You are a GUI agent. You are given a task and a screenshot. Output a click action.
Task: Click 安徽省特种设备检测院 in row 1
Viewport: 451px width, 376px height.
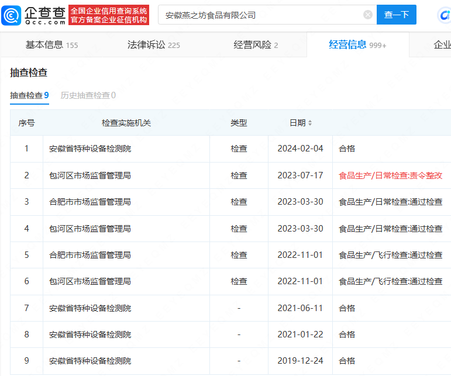pos(89,149)
